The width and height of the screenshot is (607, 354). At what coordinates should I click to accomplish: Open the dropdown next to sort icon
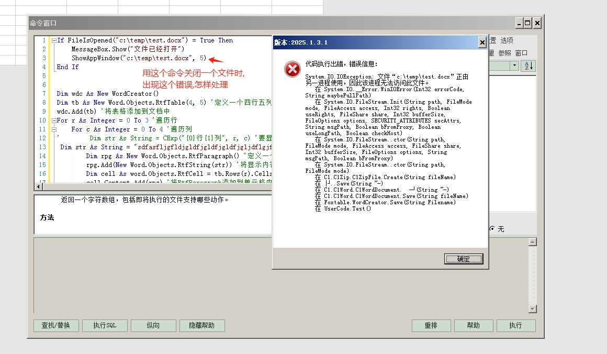click(514, 65)
